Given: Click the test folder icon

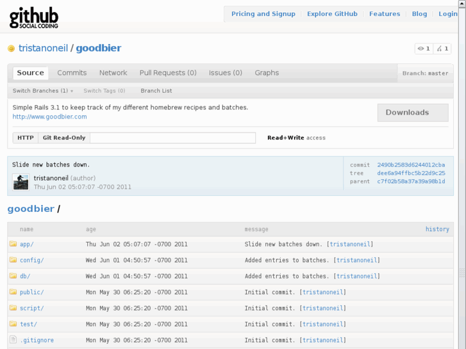Looking at the screenshot, I should 13,324.
